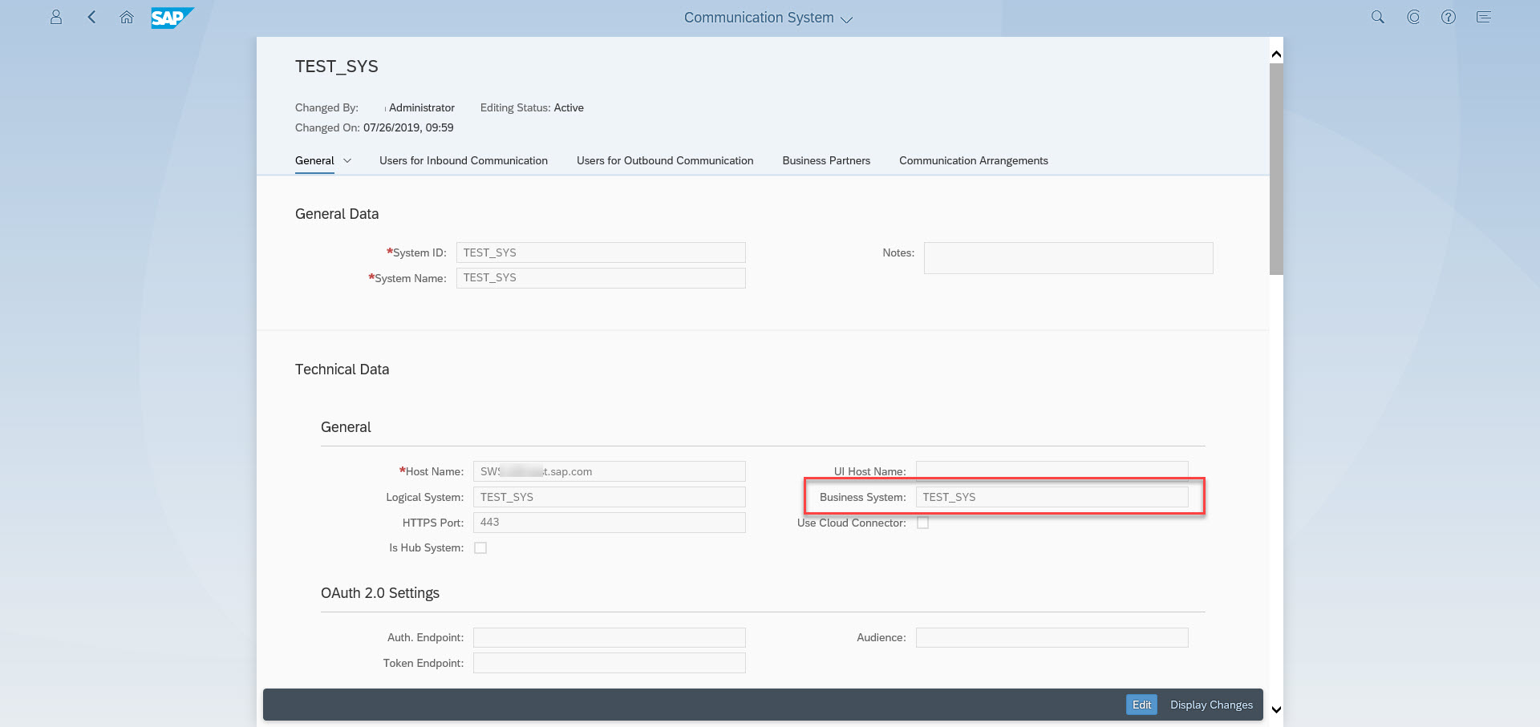Click the System ID field

(x=601, y=252)
